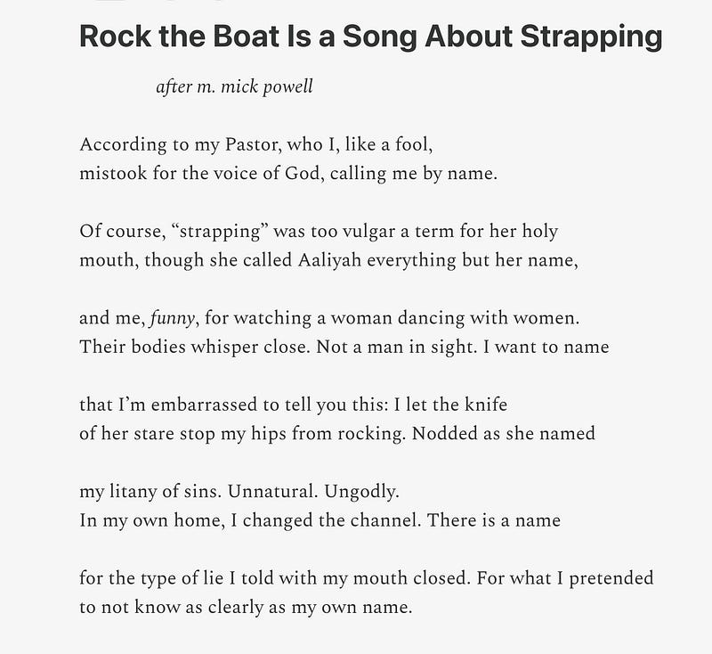Click the final line 'to not know as clearly'
Screen dimensions: 712x654
[x=246, y=607]
